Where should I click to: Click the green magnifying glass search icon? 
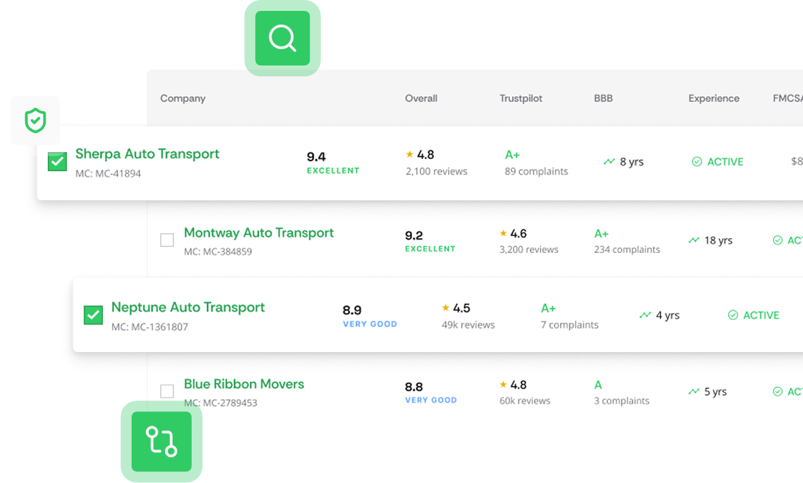click(282, 38)
